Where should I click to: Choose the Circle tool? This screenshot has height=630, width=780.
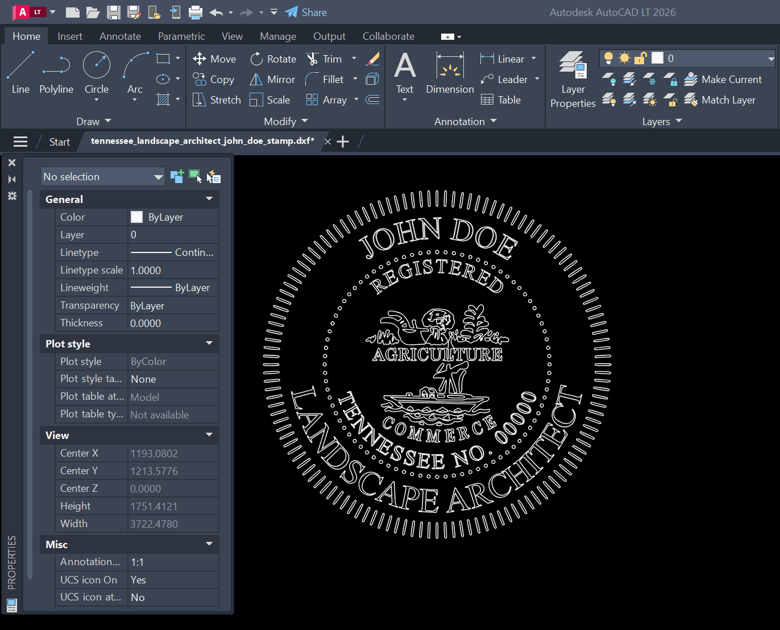point(97,73)
